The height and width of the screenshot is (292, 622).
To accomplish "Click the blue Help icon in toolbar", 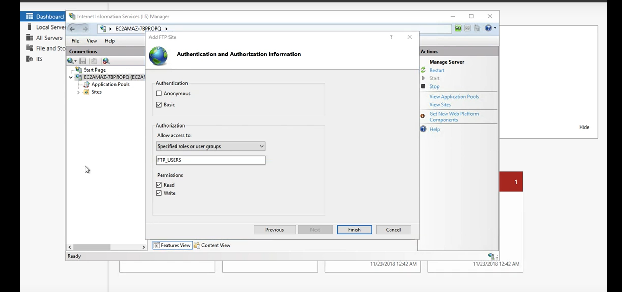I will tap(488, 28).
